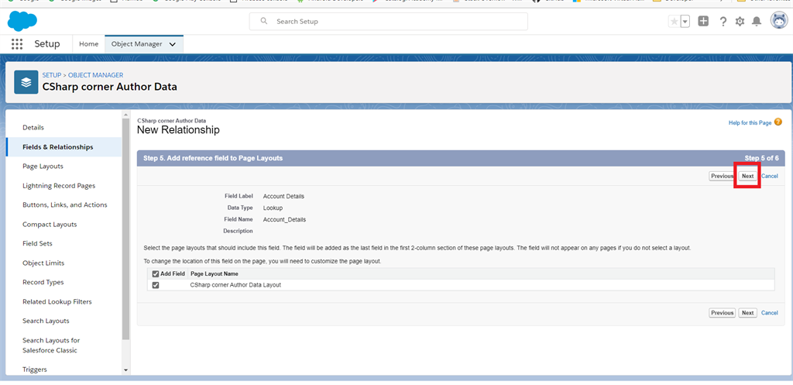The height and width of the screenshot is (385, 793).
Task: Click the top Previous button
Action: (722, 176)
